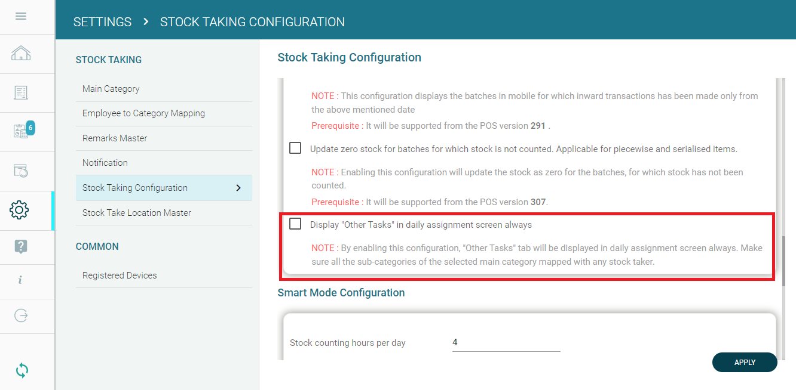796x390 pixels.
Task: Open the reports list icon
Action: pos(21,92)
